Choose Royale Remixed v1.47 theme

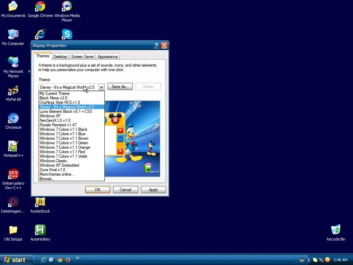pos(72,125)
